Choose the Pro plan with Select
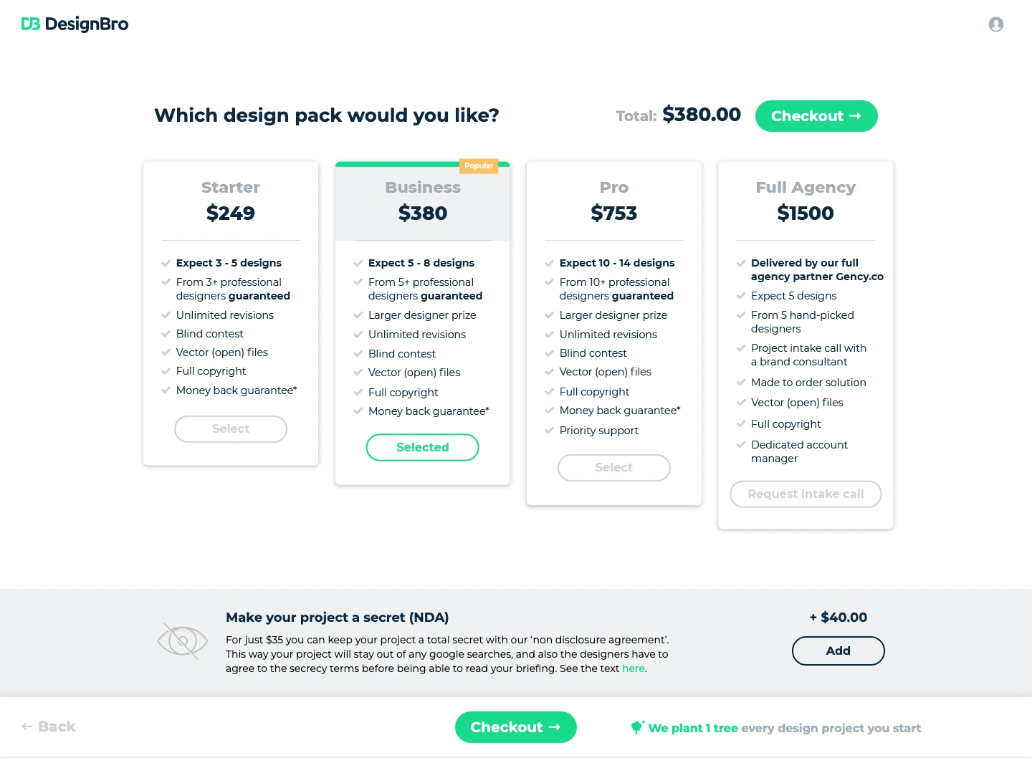The height and width of the screenshot is (758, 1032). (613, 467)
